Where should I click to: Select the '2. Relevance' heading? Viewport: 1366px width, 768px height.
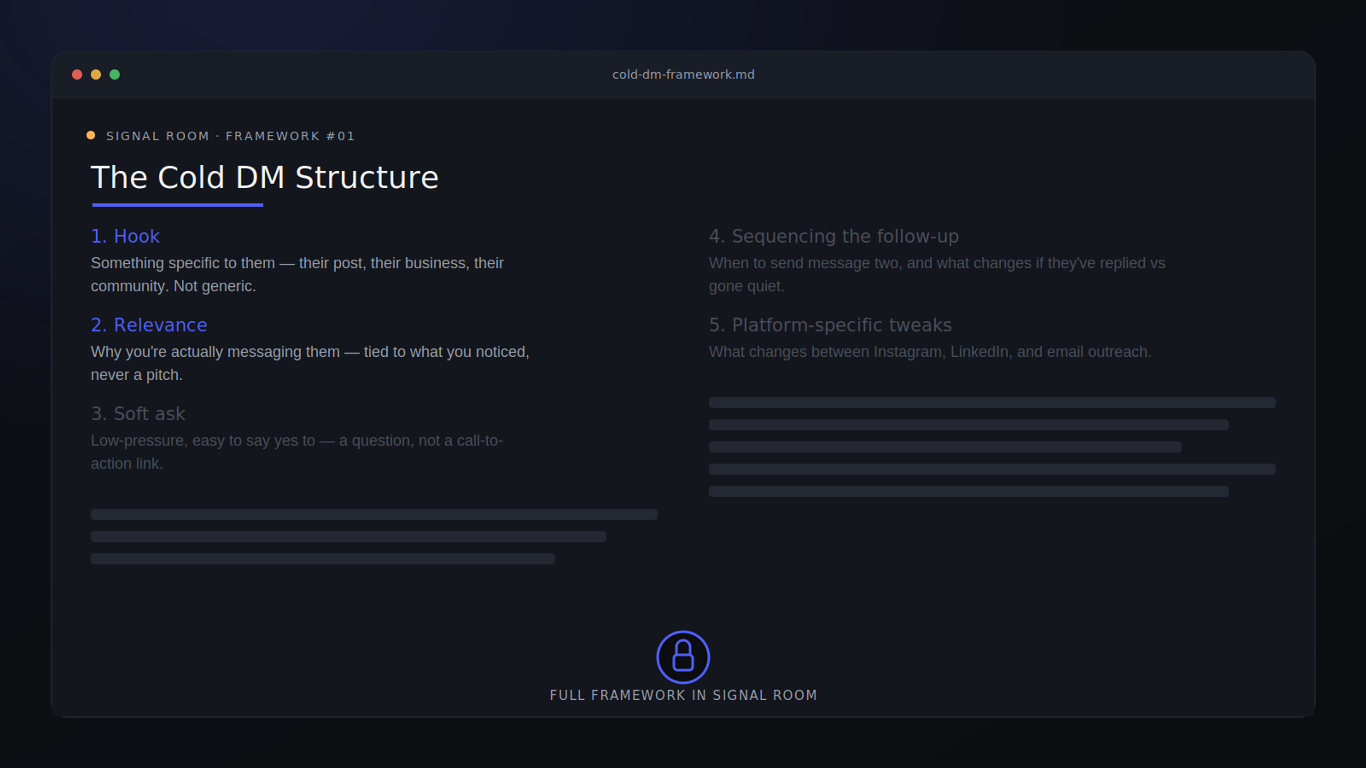(x=149, y=325)
